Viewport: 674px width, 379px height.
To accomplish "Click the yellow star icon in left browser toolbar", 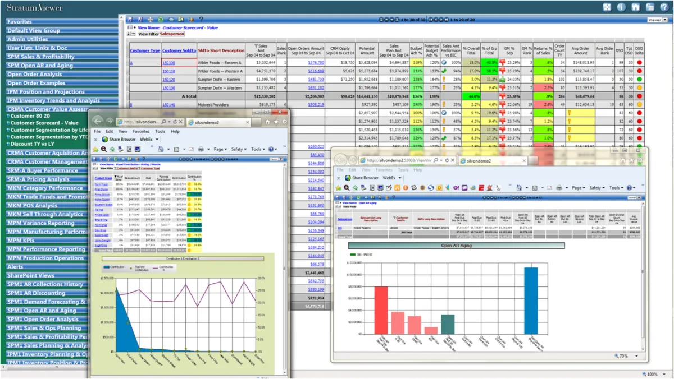I will (95, 149).
